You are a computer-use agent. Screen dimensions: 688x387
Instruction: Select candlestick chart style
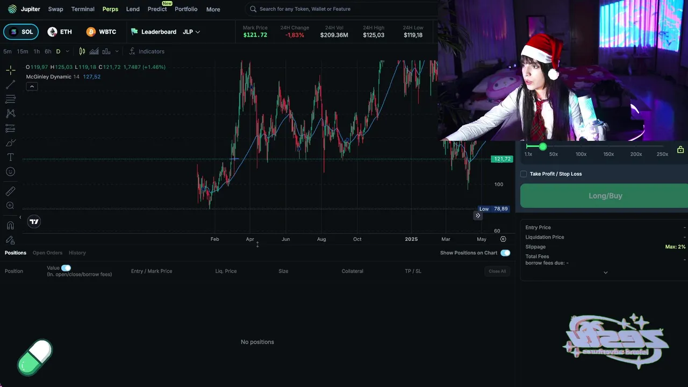pos(82,52)
